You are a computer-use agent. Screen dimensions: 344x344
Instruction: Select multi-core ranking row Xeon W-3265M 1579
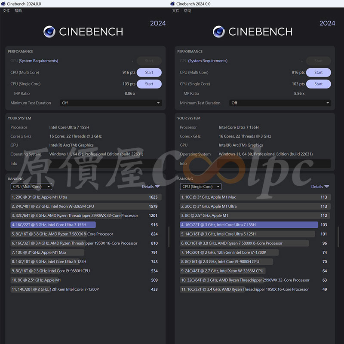86,206
